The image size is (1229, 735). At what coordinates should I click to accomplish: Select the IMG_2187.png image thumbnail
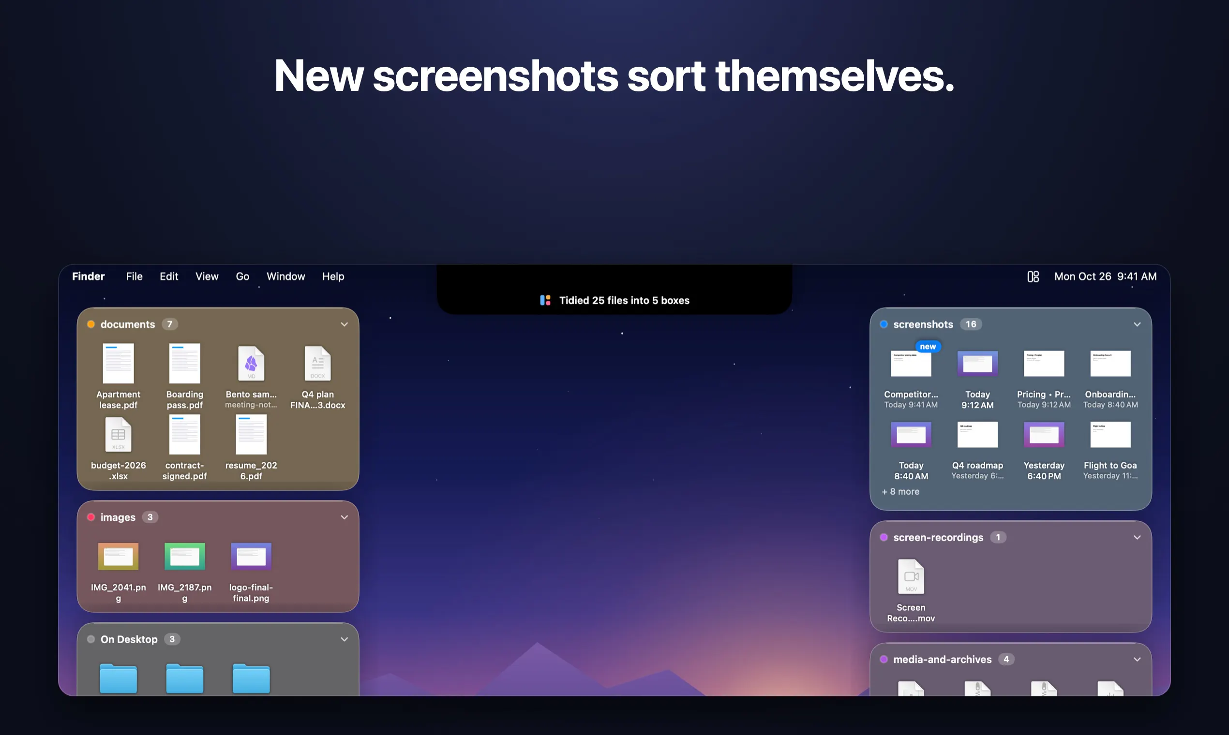coord(184,556)
